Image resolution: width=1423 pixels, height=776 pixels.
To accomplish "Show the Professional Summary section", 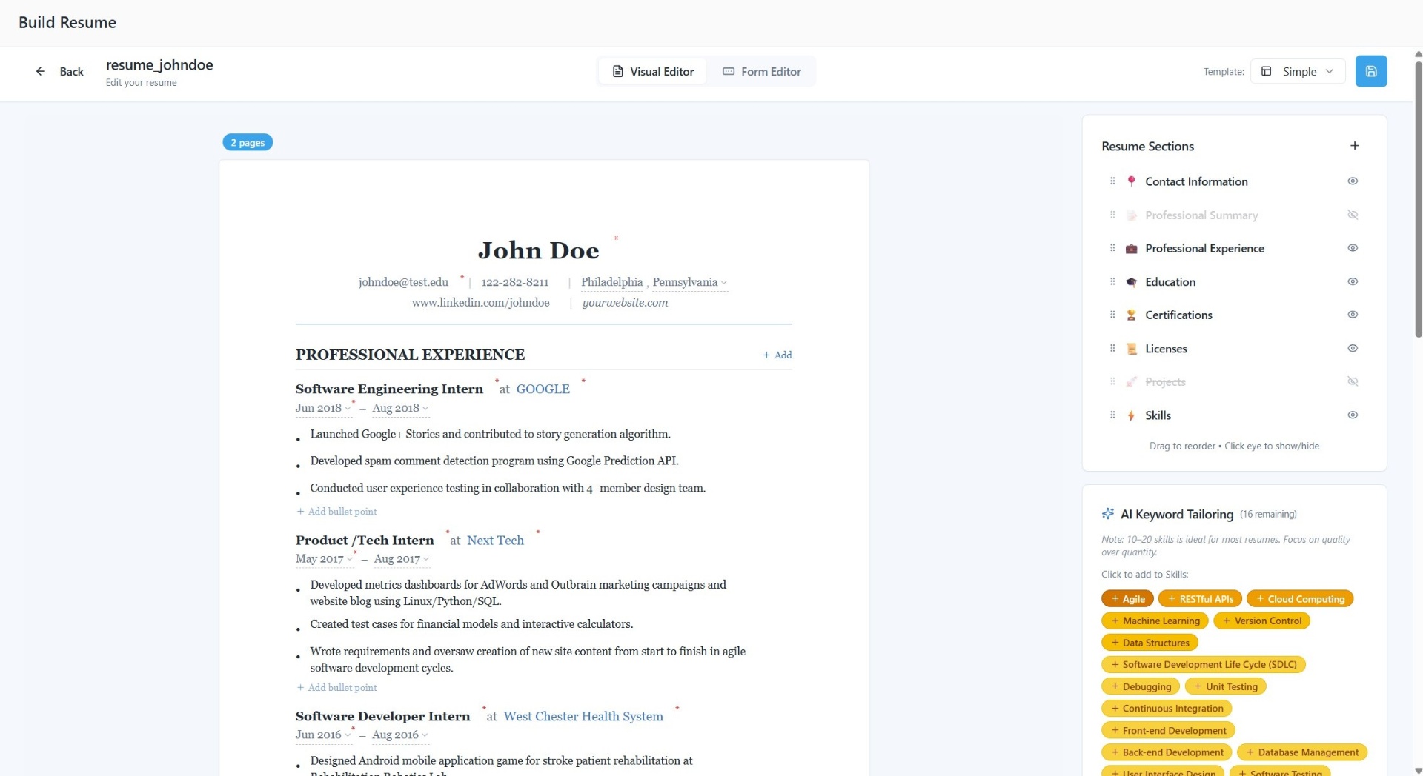I will click(x=1352, y=215).
